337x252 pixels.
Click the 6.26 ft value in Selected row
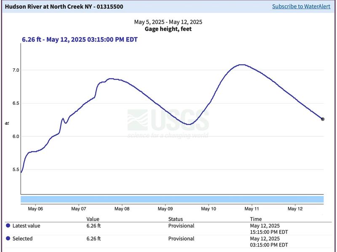coord(94,239)
